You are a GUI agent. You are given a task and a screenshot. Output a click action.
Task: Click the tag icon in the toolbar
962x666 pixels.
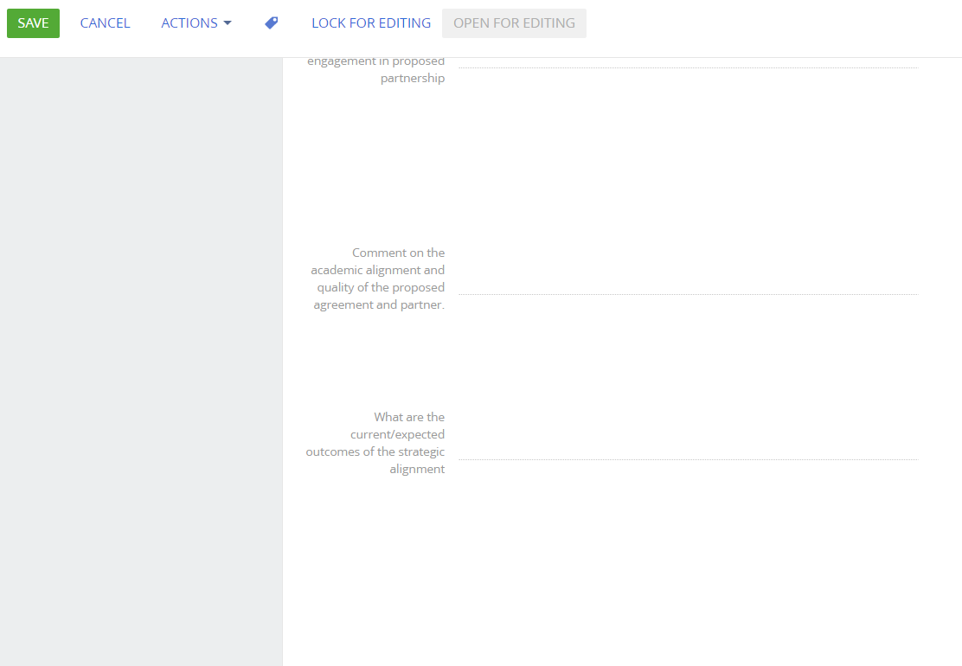coord(271,23)
